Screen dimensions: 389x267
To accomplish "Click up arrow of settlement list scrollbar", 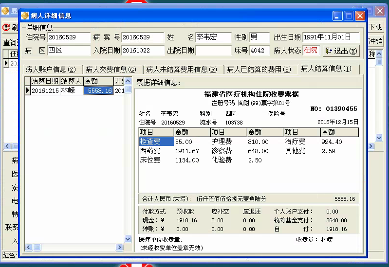I will [128, 81].
